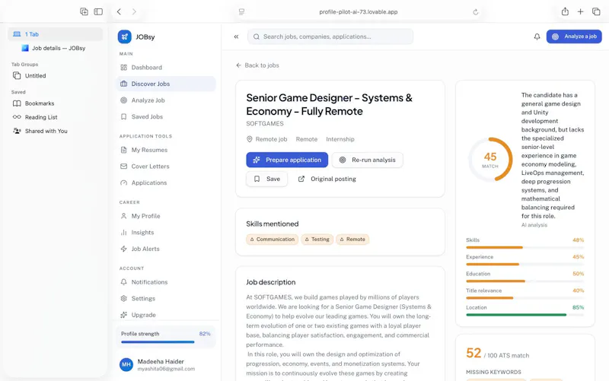The image size is (609, 381).
Task: Go forward in Safari browser
Action: [x=134, y=11]
